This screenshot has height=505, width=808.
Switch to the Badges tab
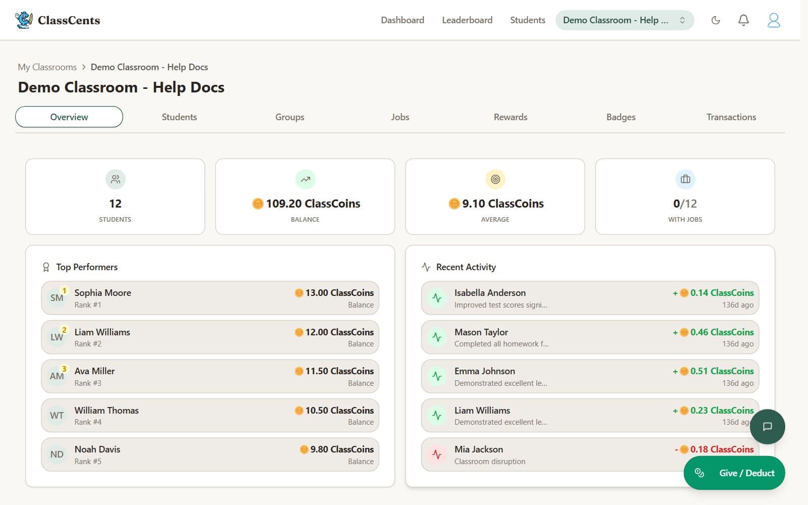tap(621, 117)
